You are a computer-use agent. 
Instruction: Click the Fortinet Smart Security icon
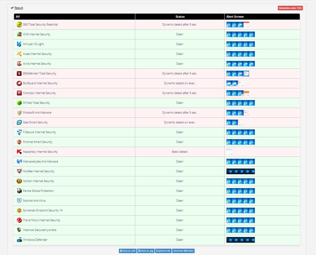19,142
